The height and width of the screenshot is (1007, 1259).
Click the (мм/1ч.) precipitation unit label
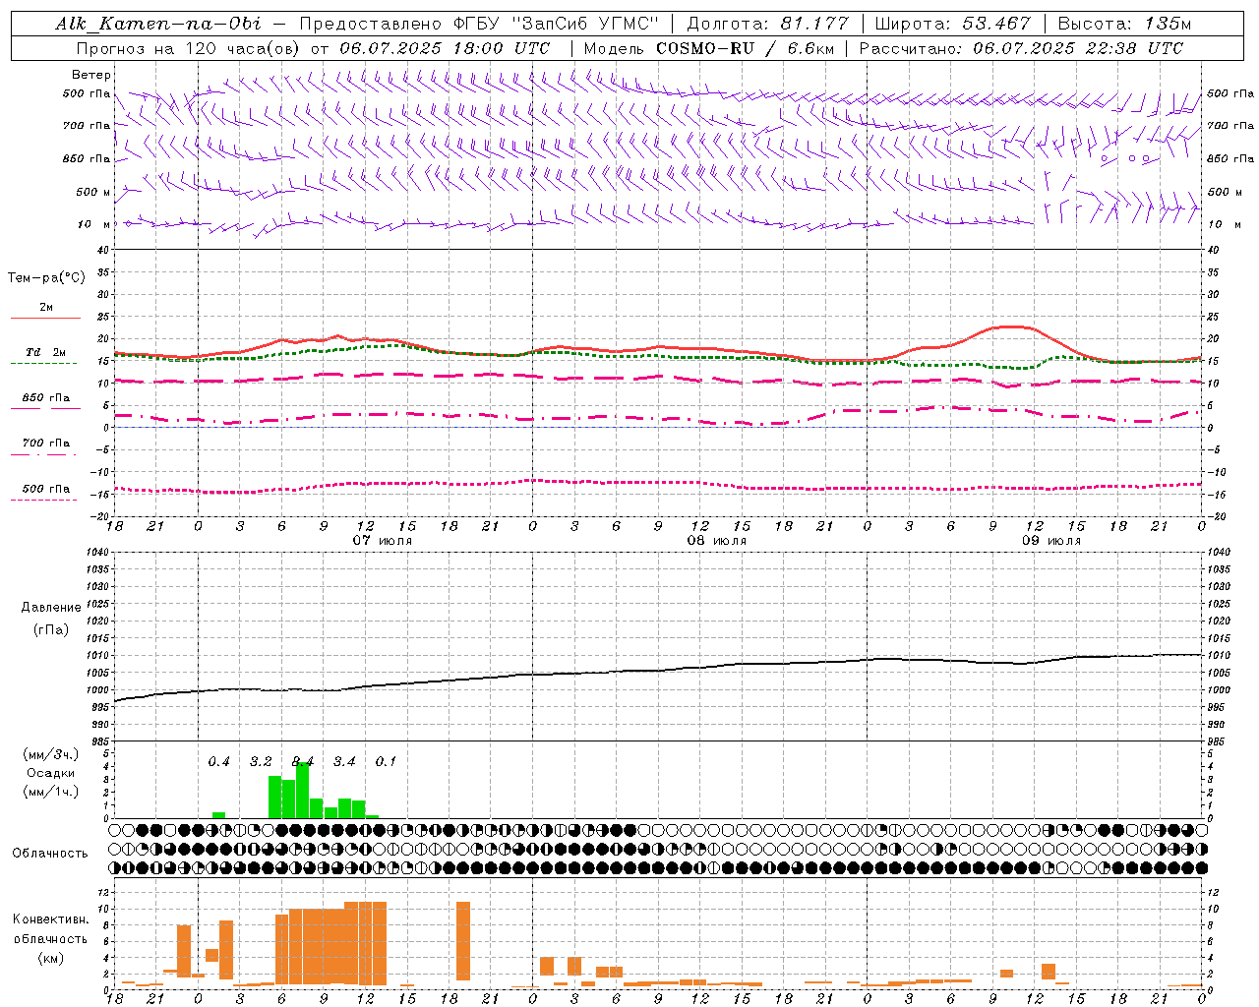(51, 792)
